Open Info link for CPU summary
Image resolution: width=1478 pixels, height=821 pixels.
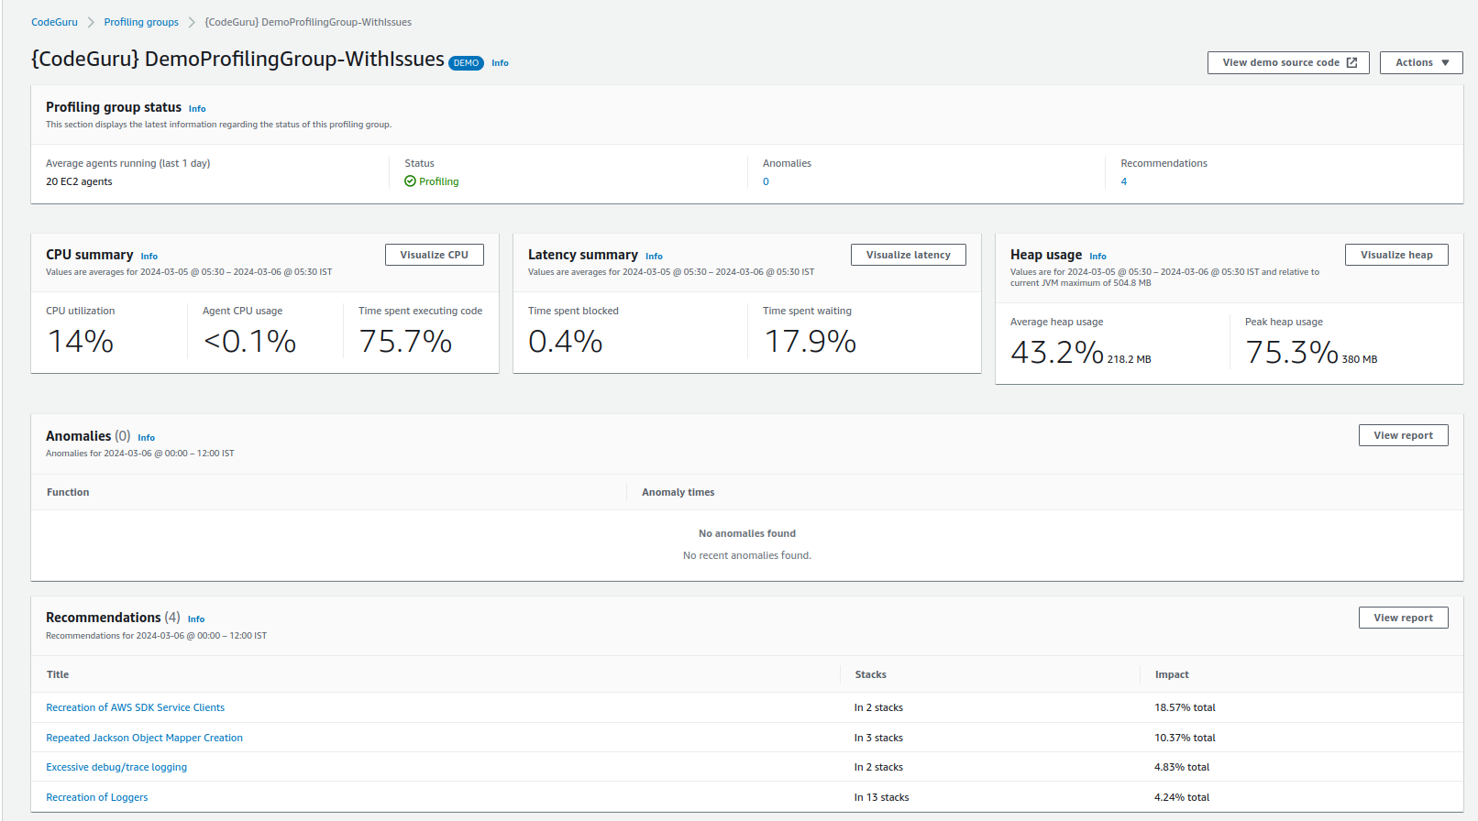point(149,257)
